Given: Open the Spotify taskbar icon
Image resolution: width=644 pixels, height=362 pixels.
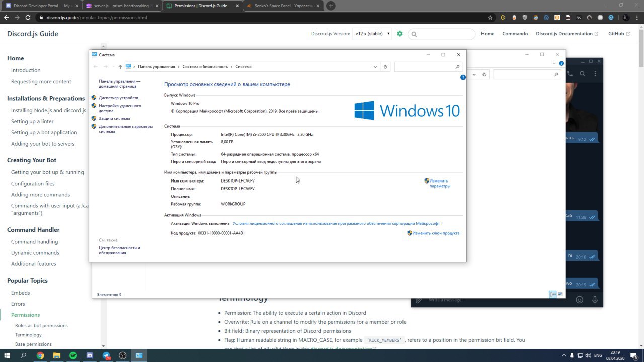Looking at the screenshot, I should 73,355.
